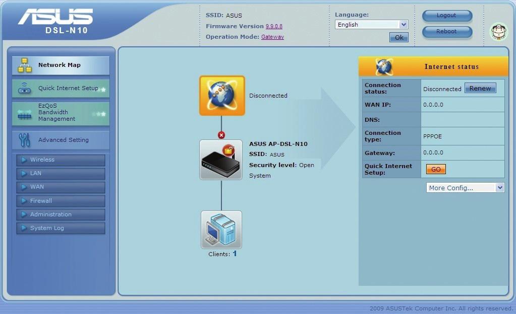Click the monkey doctor help avatar
This screenshot has width=516, height=314.
499,32
